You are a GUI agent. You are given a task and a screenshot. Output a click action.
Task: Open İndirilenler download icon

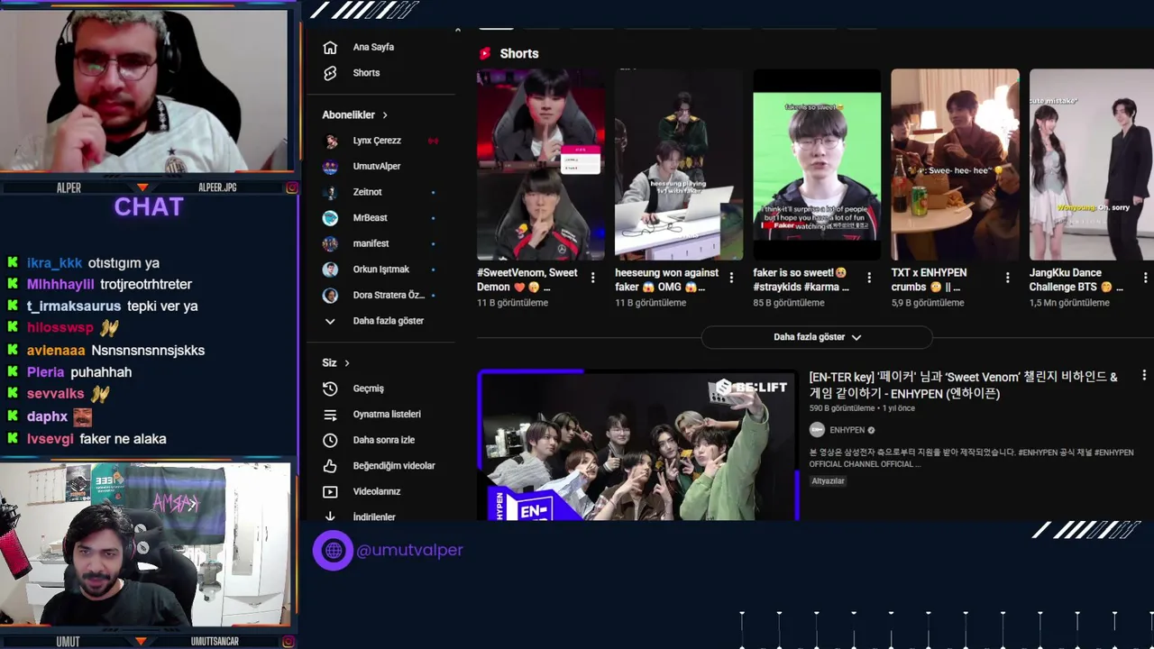[330, 516]
